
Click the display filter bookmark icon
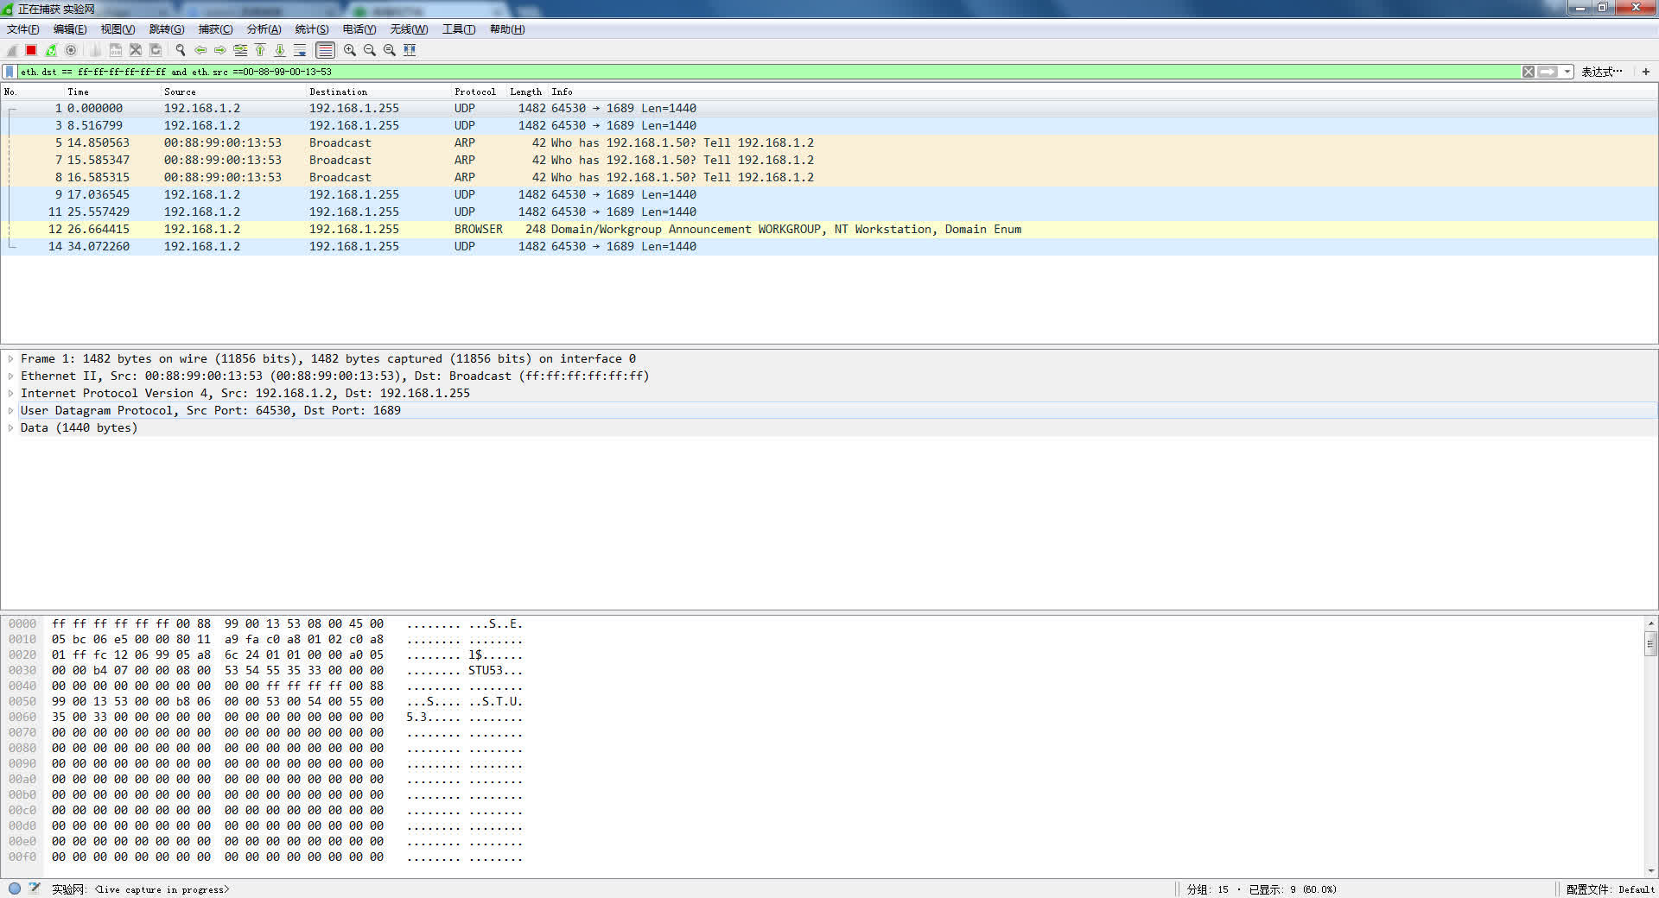point(10,72)
